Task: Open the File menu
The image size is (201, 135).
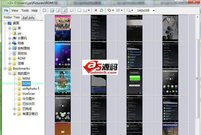Action: point(6,10)
